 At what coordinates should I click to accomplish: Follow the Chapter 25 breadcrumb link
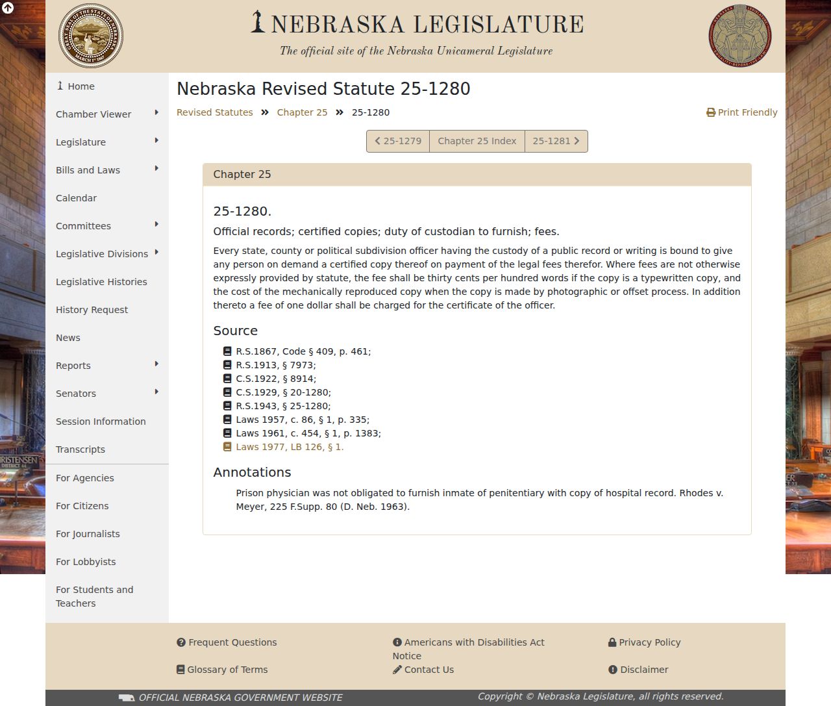302,112
